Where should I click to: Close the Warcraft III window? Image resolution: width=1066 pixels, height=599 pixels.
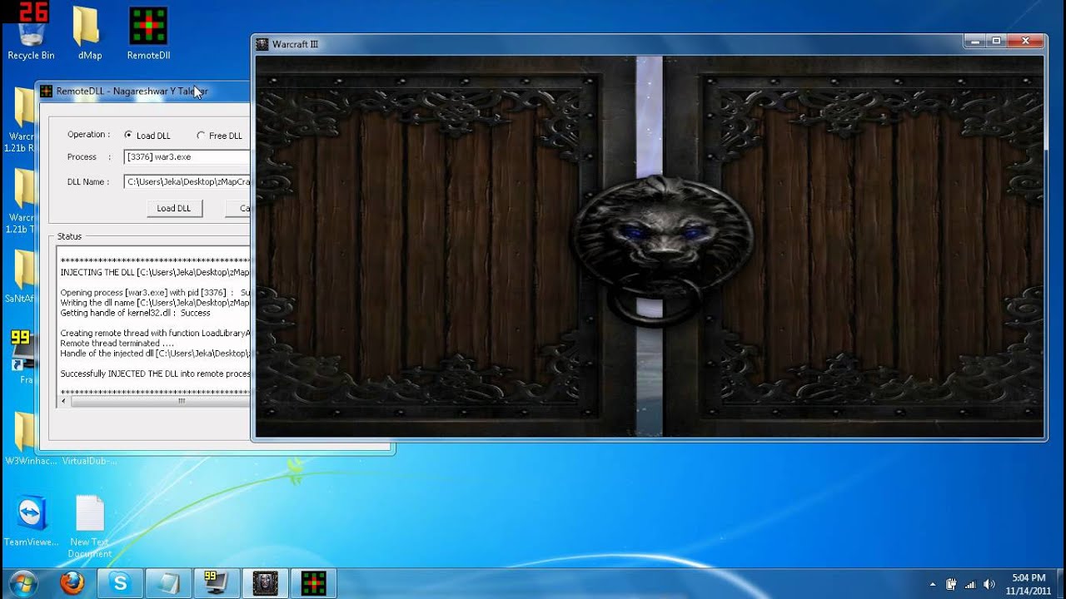click(x=1026, y=40)
